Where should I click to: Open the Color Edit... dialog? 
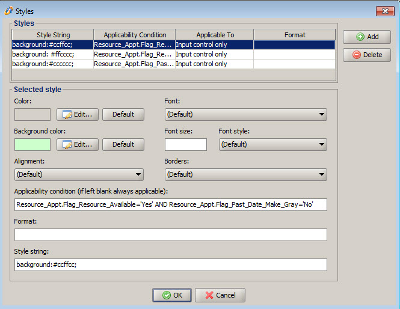pyautogui.click(x=78, y=114)
